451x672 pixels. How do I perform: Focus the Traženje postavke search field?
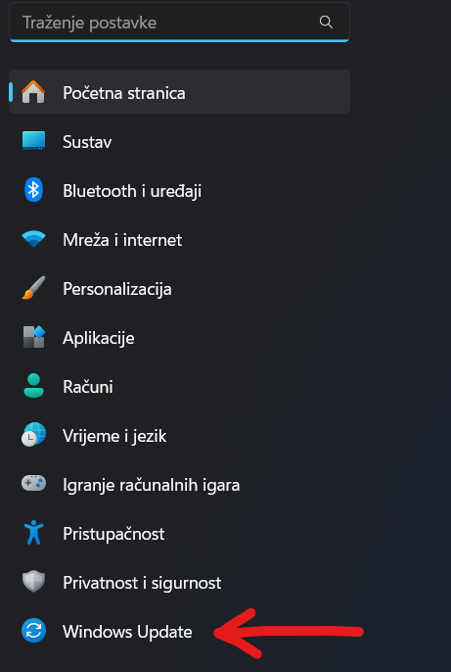(x=179, y=23)
